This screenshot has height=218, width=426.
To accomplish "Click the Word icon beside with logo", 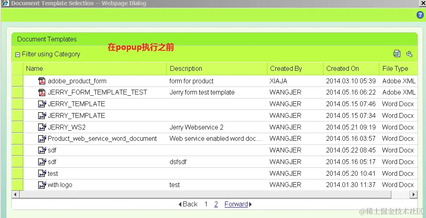I will tap(42, 185).
